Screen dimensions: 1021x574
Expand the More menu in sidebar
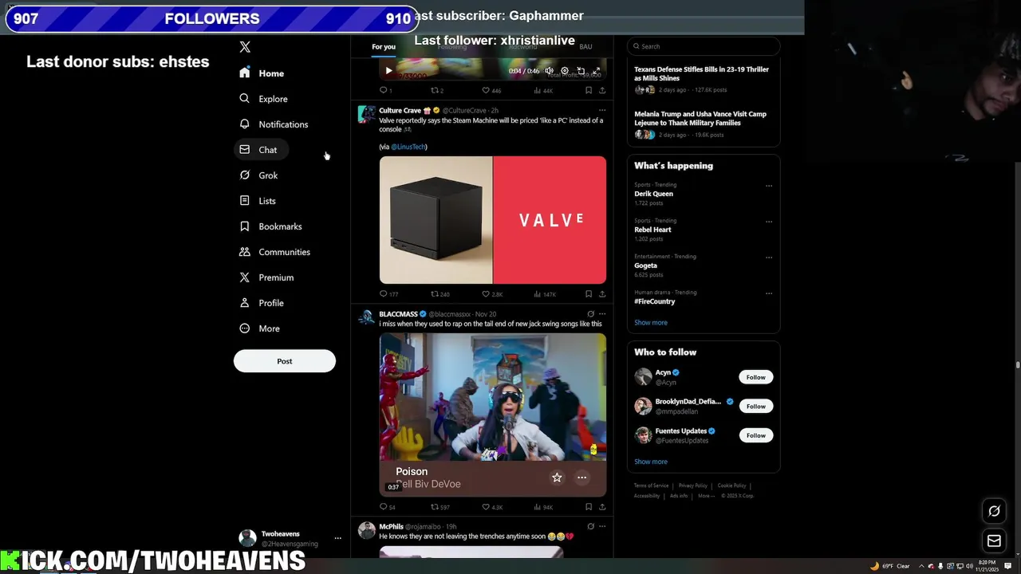(x=260, y=328)
